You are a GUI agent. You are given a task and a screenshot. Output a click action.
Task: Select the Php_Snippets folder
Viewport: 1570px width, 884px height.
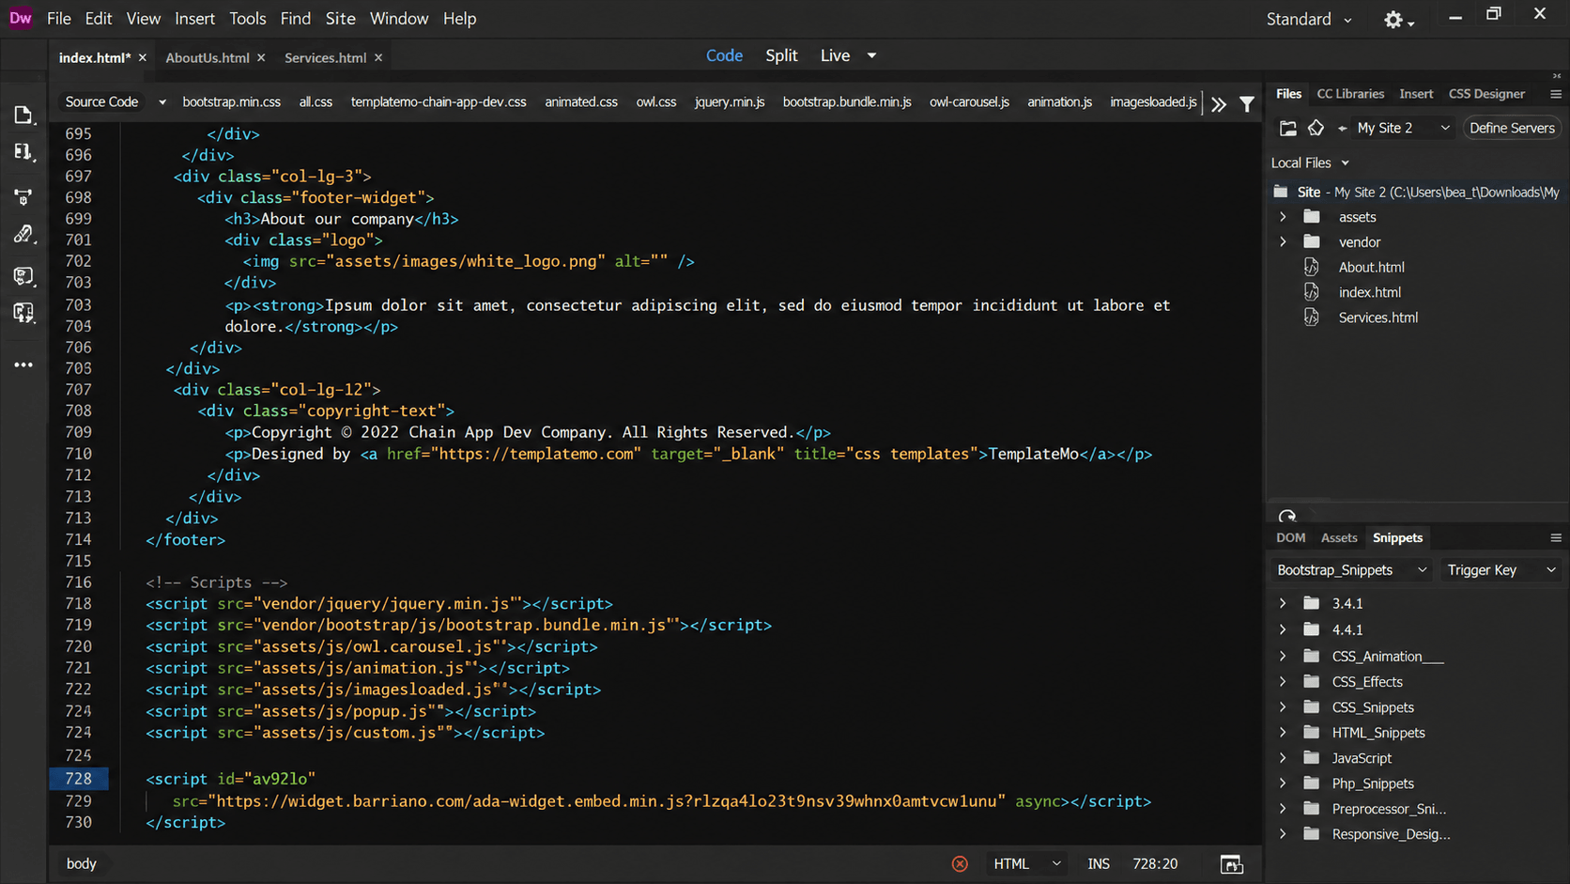(1373, 783)
